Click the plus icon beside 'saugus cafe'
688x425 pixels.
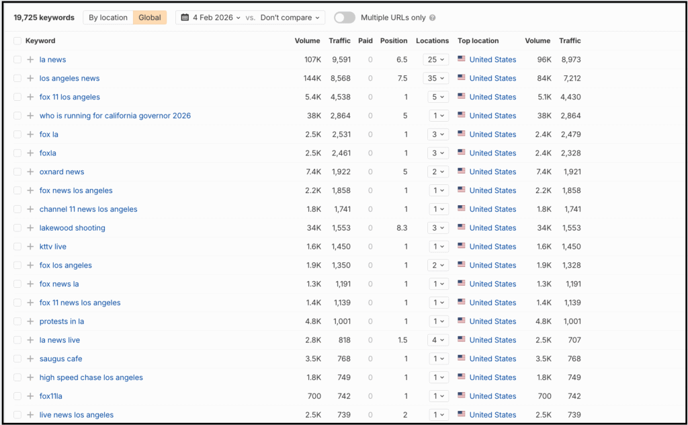point(30,358)
